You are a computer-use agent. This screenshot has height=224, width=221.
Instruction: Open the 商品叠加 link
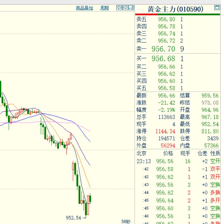84,8
